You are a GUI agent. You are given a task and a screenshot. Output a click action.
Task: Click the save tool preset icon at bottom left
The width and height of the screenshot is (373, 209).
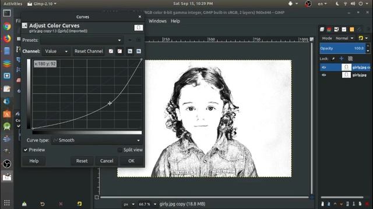(x=24, y=204)
